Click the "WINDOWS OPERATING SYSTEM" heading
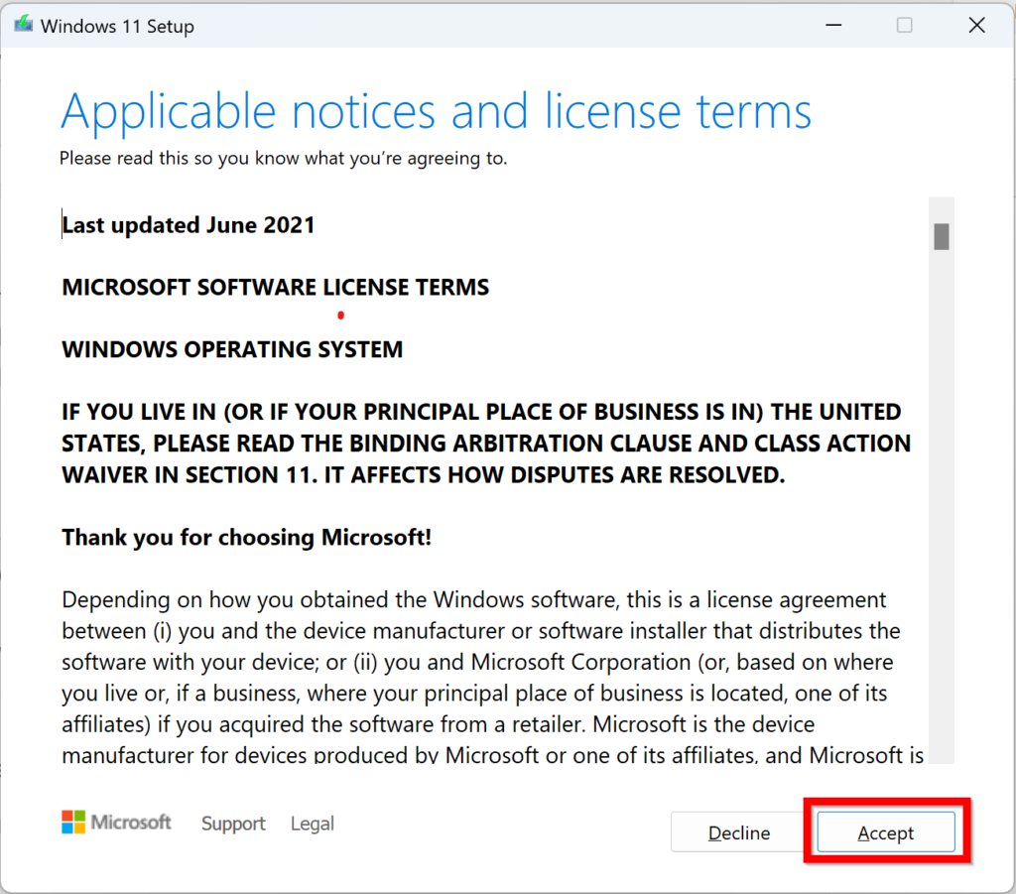 coord(232,350)
